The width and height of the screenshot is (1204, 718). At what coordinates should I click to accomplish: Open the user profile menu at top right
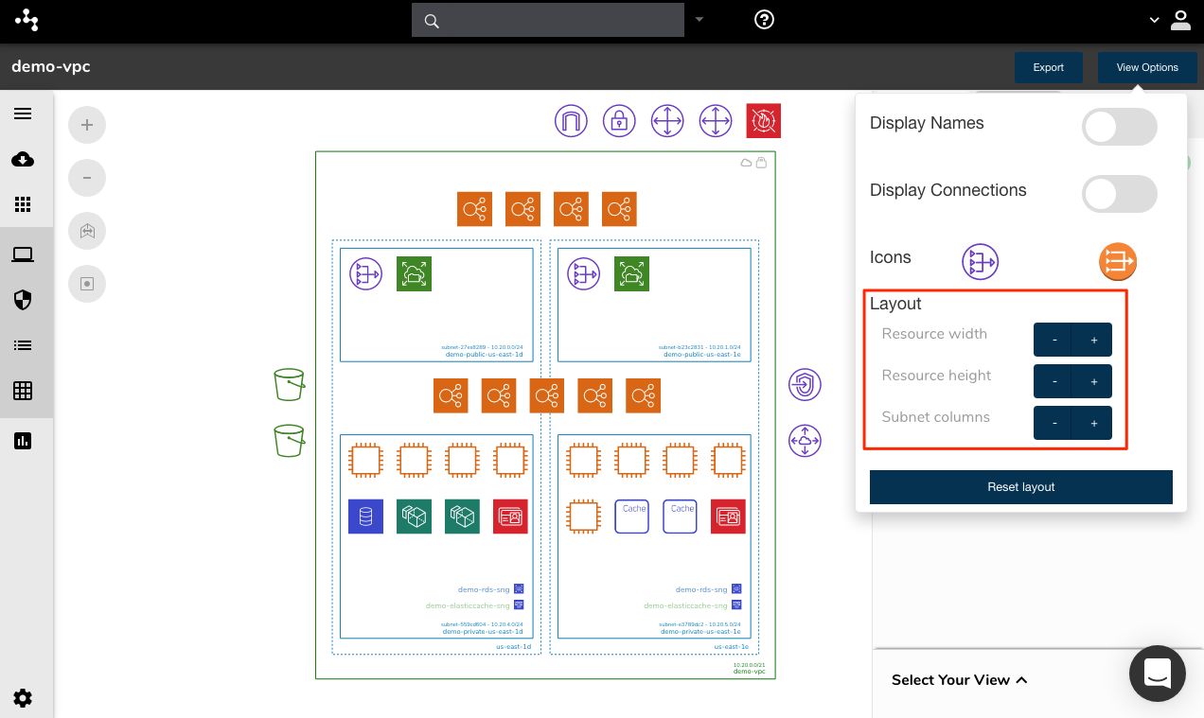(1181, 20)
